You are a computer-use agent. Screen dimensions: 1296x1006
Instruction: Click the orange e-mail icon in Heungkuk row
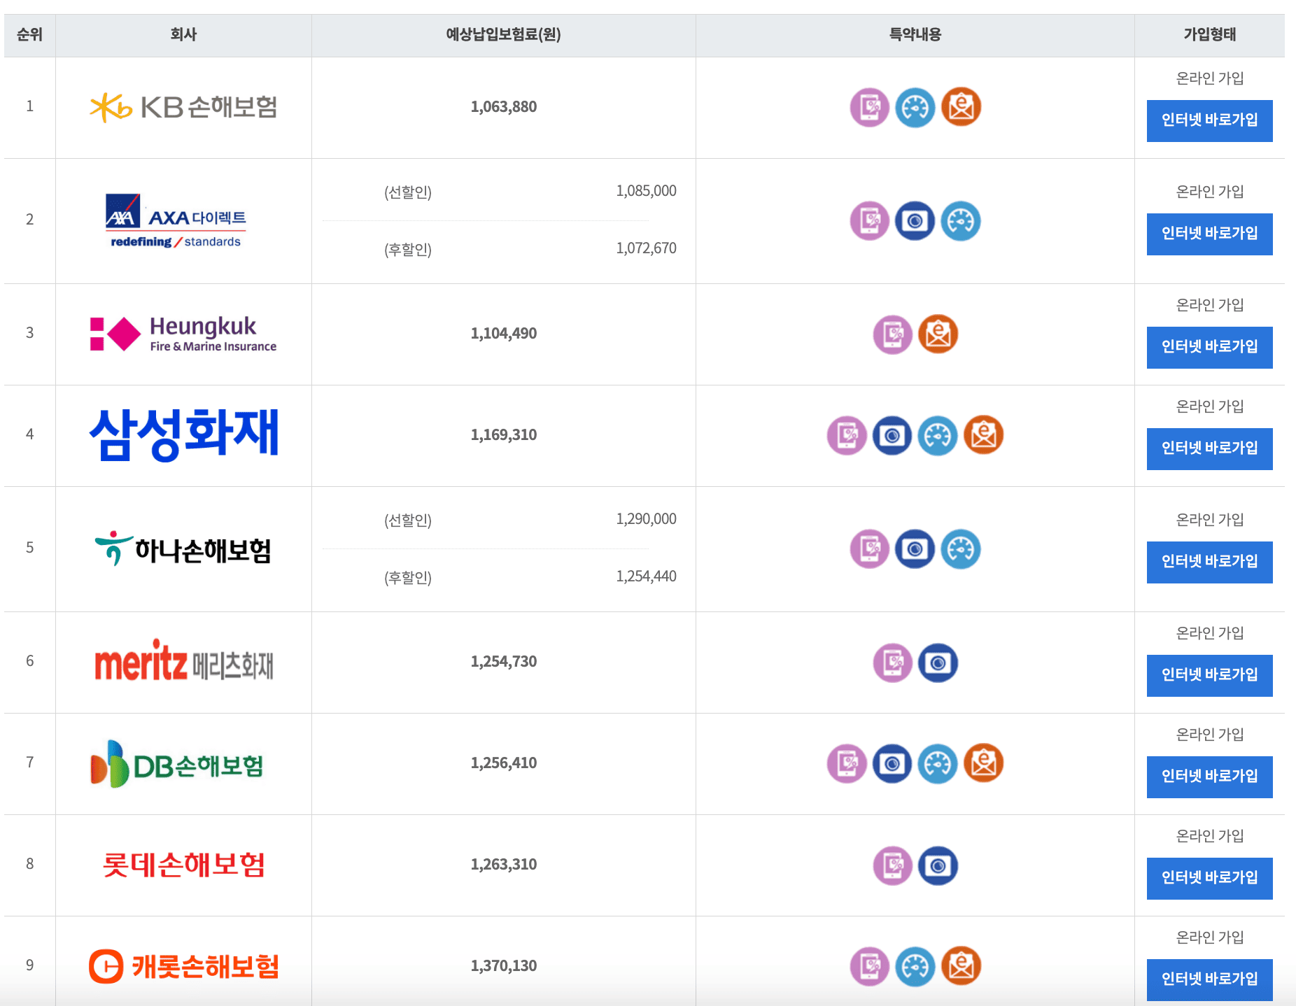938,334
